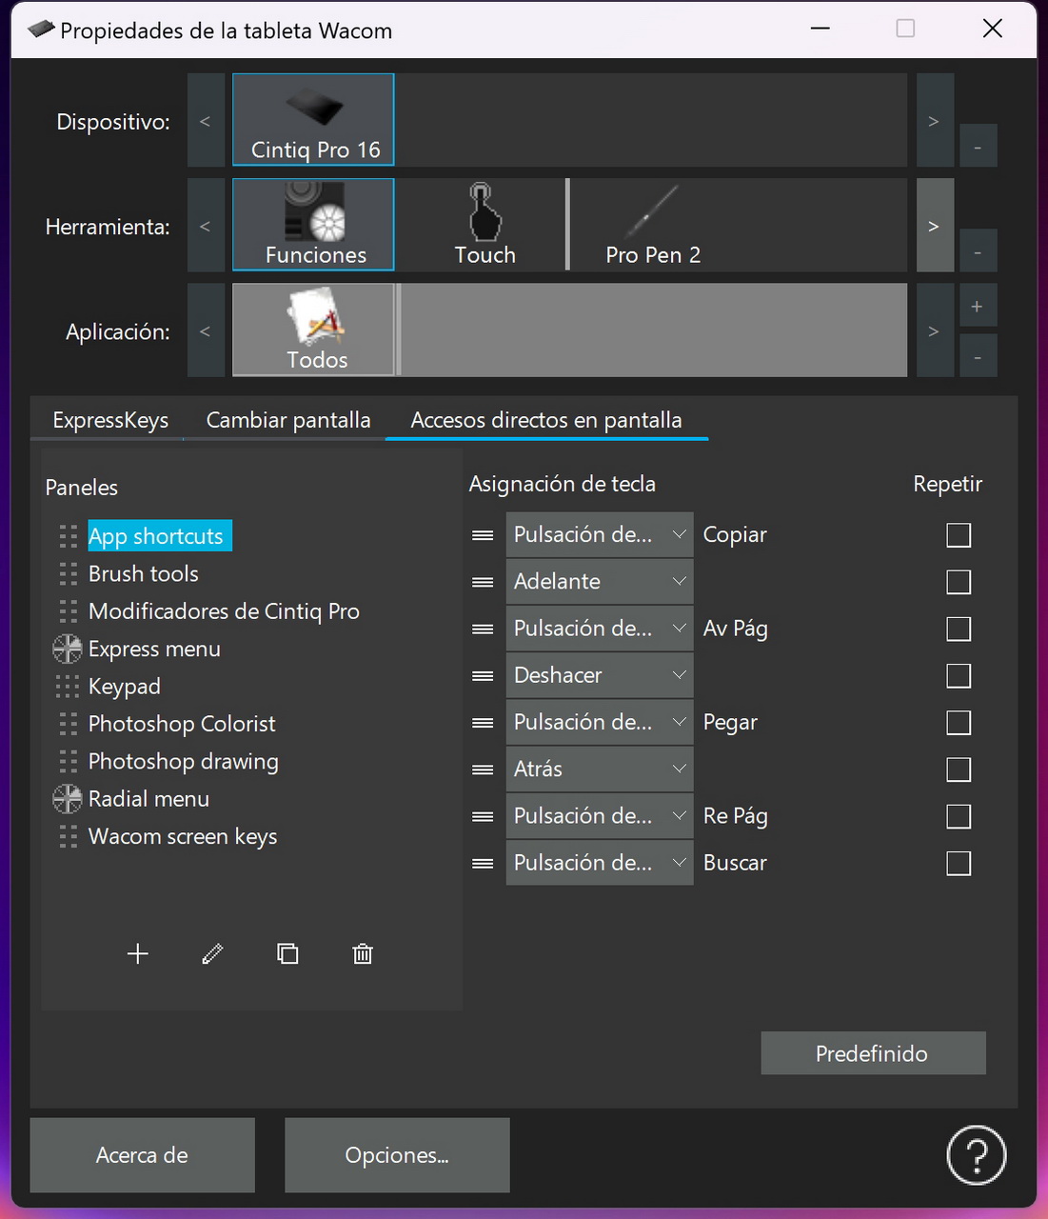The width and height of the screenshot is (1048, 1219).
Task: Click the Predefinido button
Action: click(x=873, y=1053)
